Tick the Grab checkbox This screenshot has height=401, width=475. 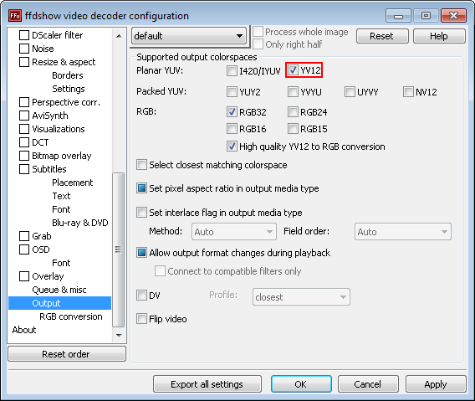[24, 236]
